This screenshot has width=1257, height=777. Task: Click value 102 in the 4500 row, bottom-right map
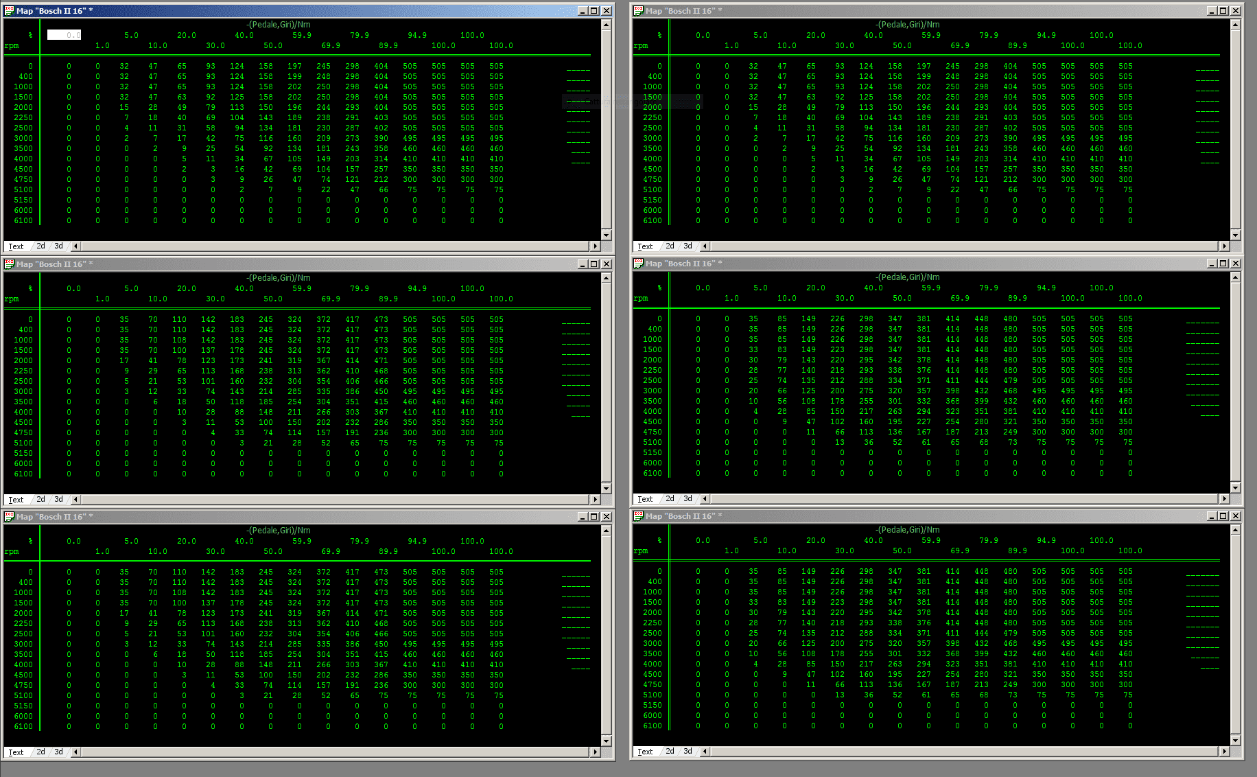838,675
